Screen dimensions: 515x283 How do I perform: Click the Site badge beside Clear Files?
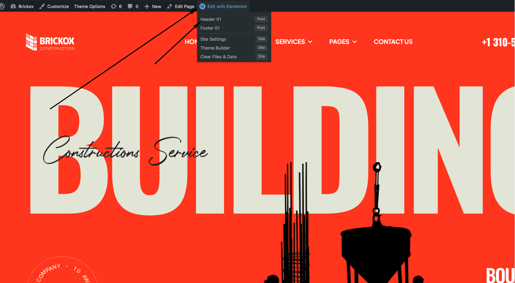point(261,56)
